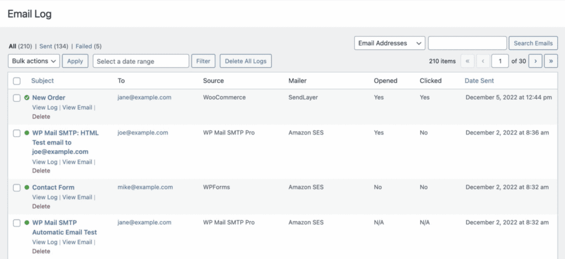Expand the Email Addresses search dropdown

click(x=390, y=43)
